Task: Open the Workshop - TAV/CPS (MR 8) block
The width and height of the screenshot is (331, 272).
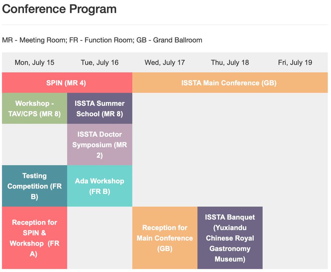Action: [x=35, y=108]
